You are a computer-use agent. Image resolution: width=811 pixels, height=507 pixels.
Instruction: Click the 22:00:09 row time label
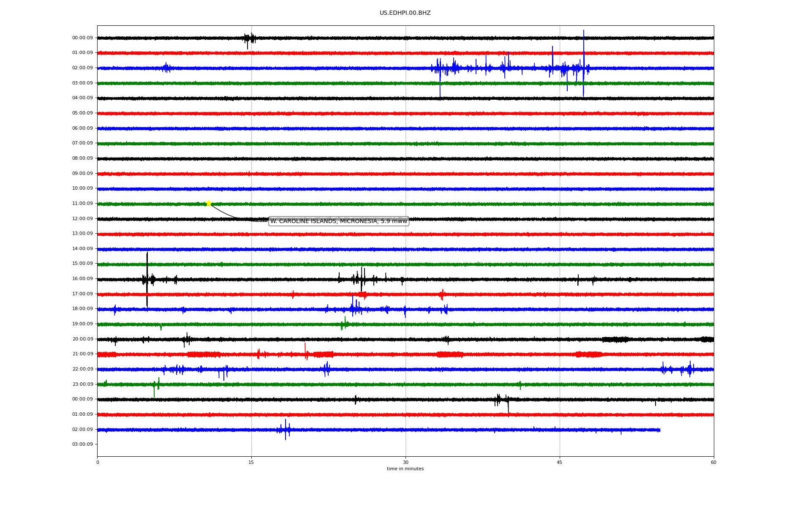pos(82,369)
